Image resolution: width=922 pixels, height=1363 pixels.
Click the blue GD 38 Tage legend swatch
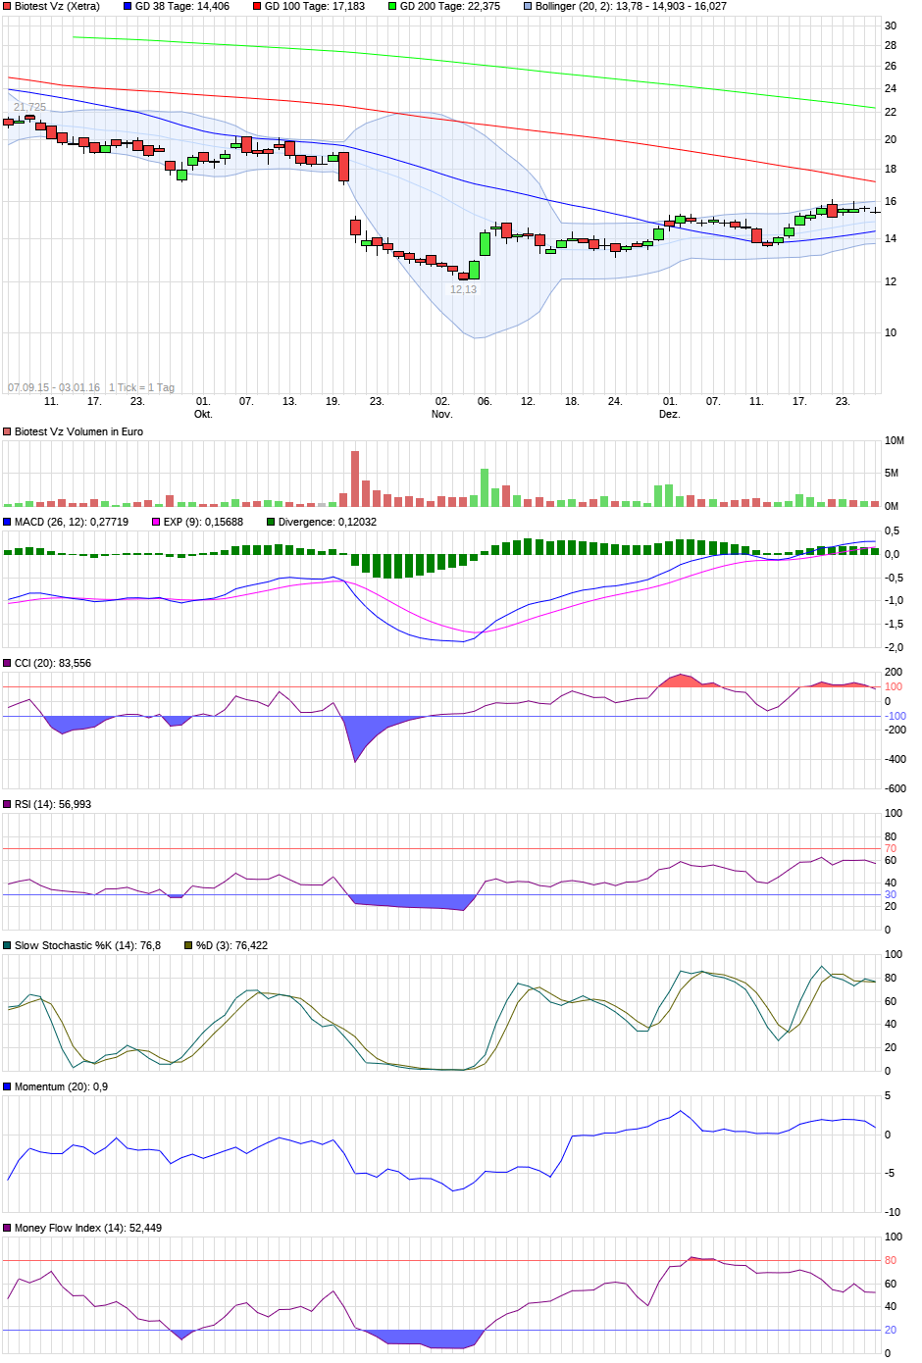pos(128,7)
